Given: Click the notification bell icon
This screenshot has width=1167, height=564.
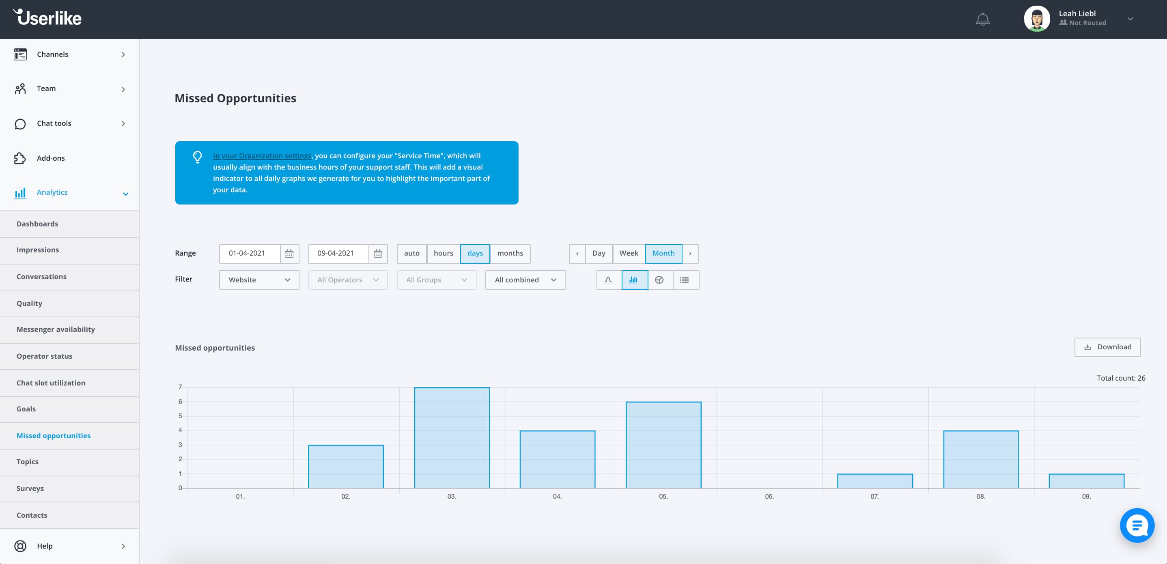Looking at the screenshot, I should coord(982,19).
